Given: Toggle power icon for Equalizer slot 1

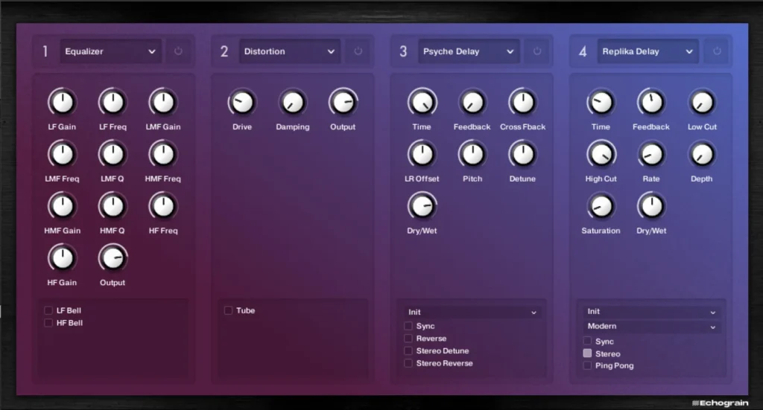Looking at the screenshot, I should coord(178,51).
